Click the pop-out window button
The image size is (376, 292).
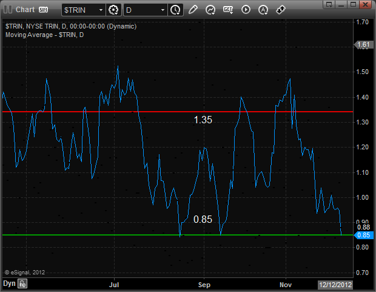tap(329, 4)
